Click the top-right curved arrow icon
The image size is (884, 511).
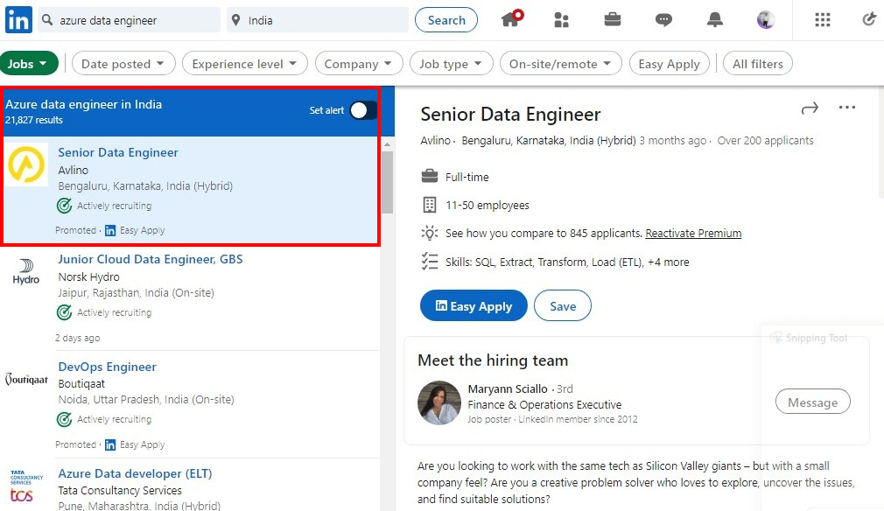click(869, 20)
